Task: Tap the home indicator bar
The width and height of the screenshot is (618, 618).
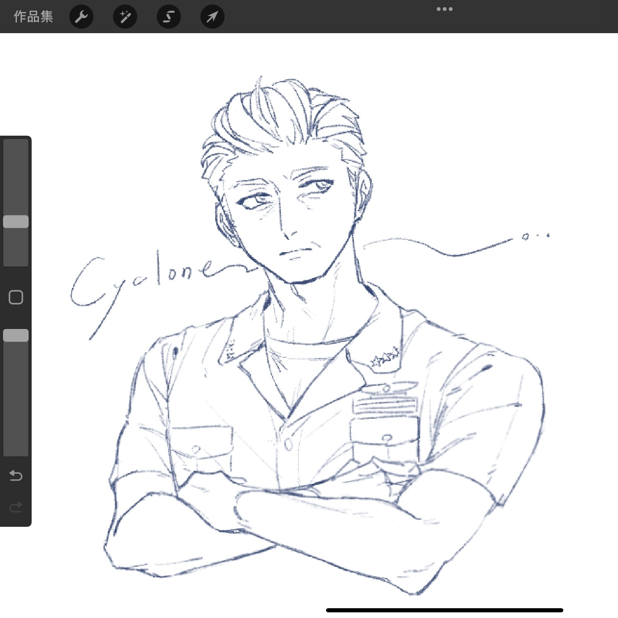Action: (445, 610)
